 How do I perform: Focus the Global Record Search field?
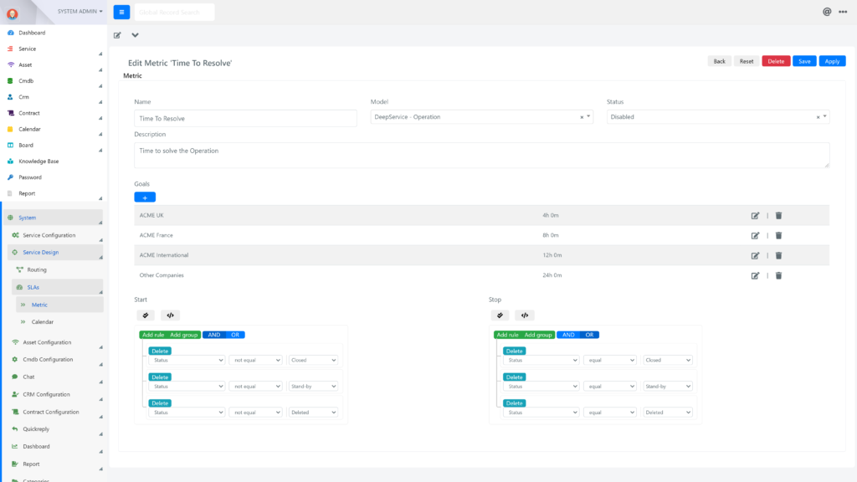pos(174,12)
